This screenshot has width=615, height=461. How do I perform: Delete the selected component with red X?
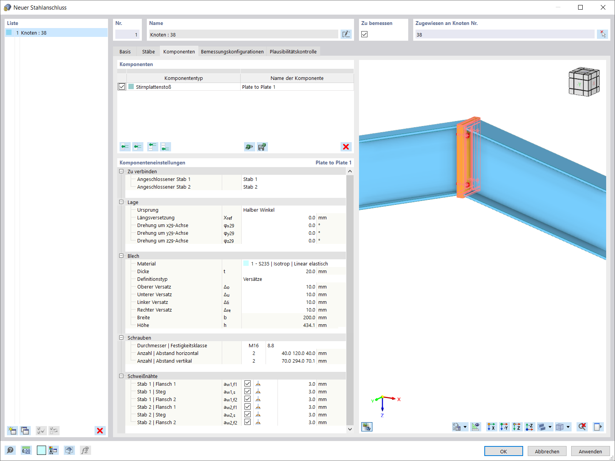pyautogui.click(x=346, y=146)
